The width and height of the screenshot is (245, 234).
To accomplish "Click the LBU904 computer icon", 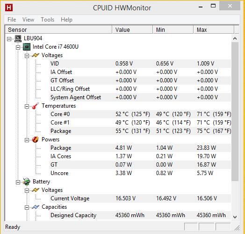I will pos(18,38).
